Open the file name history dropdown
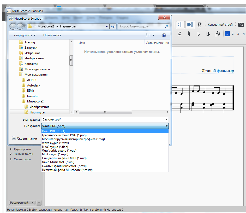 166,120
